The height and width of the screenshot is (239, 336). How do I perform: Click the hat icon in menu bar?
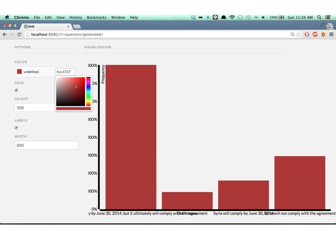tap(223, 17)
